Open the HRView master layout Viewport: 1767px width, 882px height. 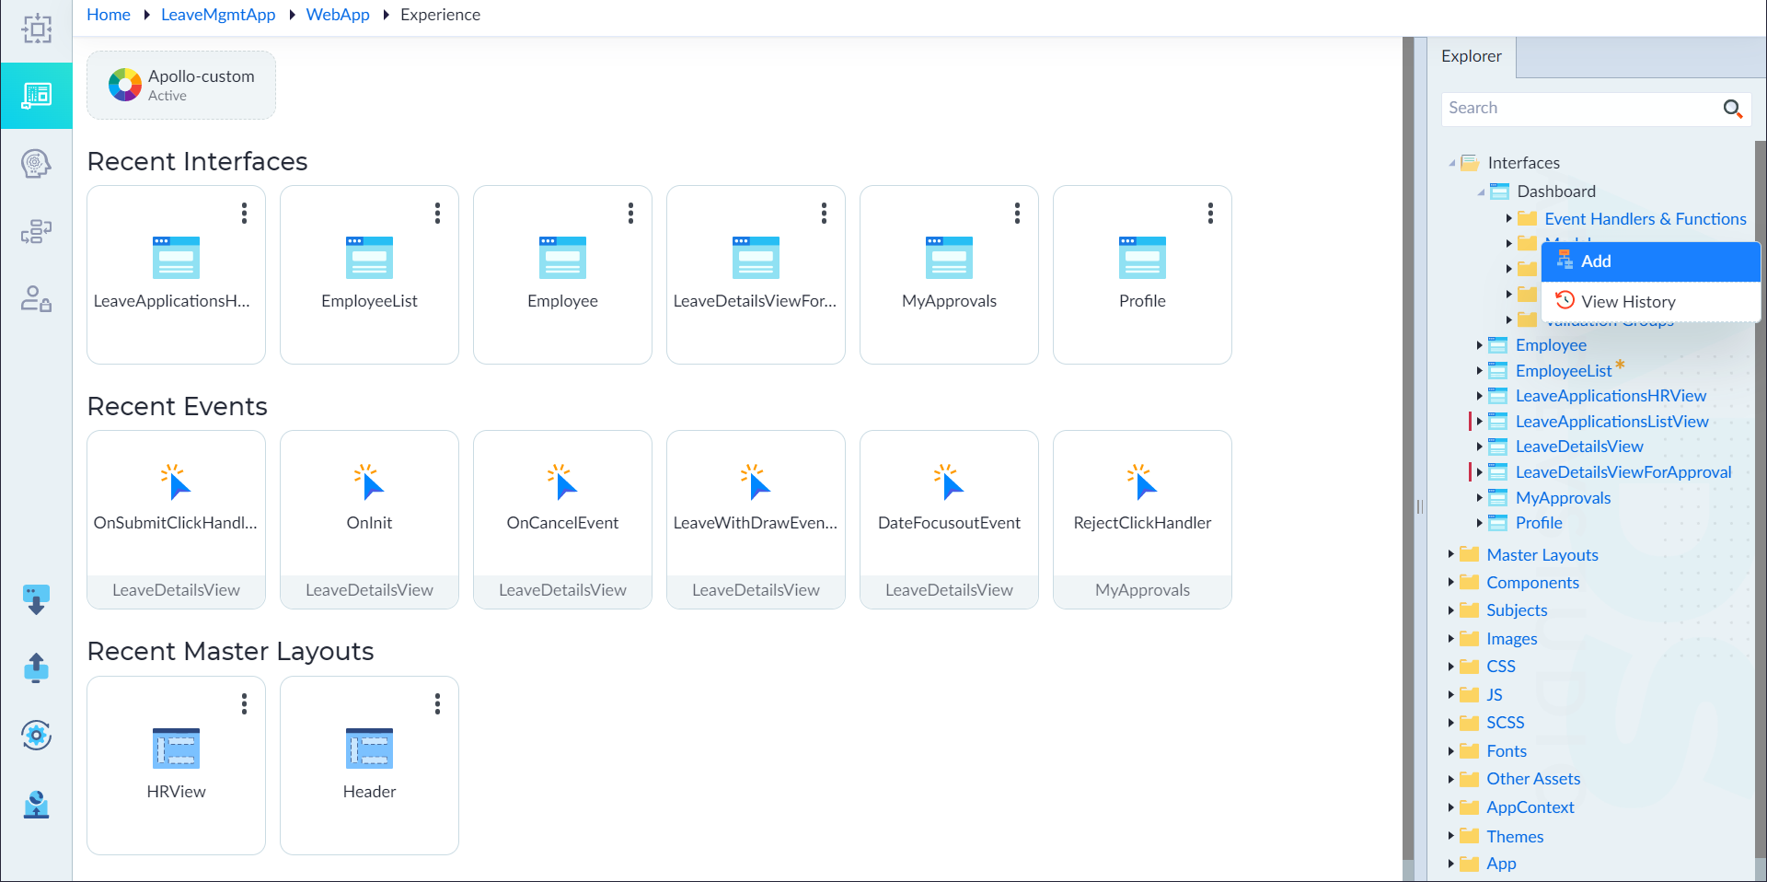click(176, 765)
